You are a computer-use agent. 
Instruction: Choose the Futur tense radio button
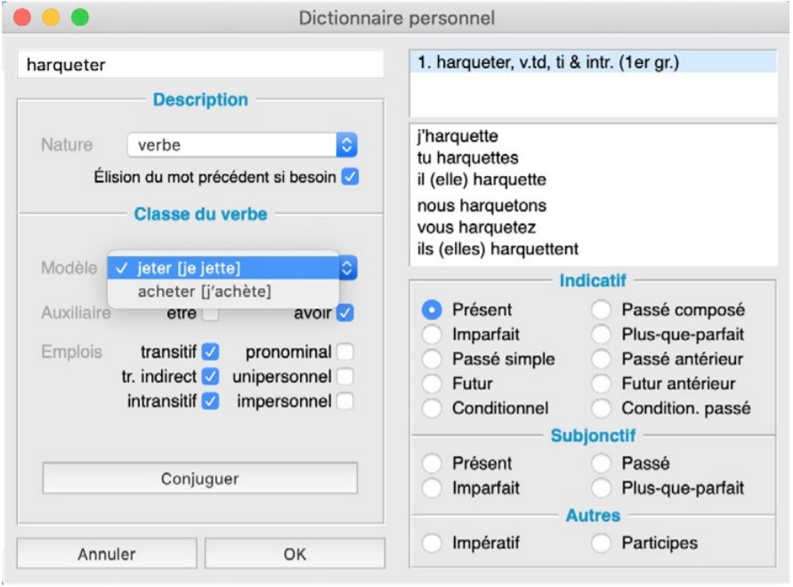point(433,384)
